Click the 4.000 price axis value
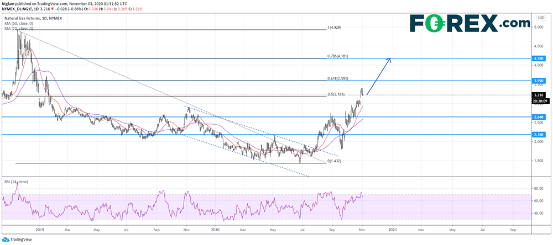Image resolution: width=553 pixels, height=245 pixels. (x=540, y=66)
